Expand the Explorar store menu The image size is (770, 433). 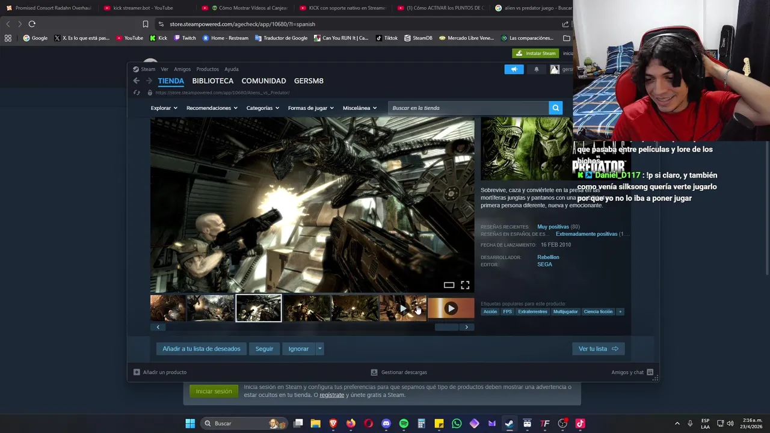pyautogui.click(x=164, y=108)
